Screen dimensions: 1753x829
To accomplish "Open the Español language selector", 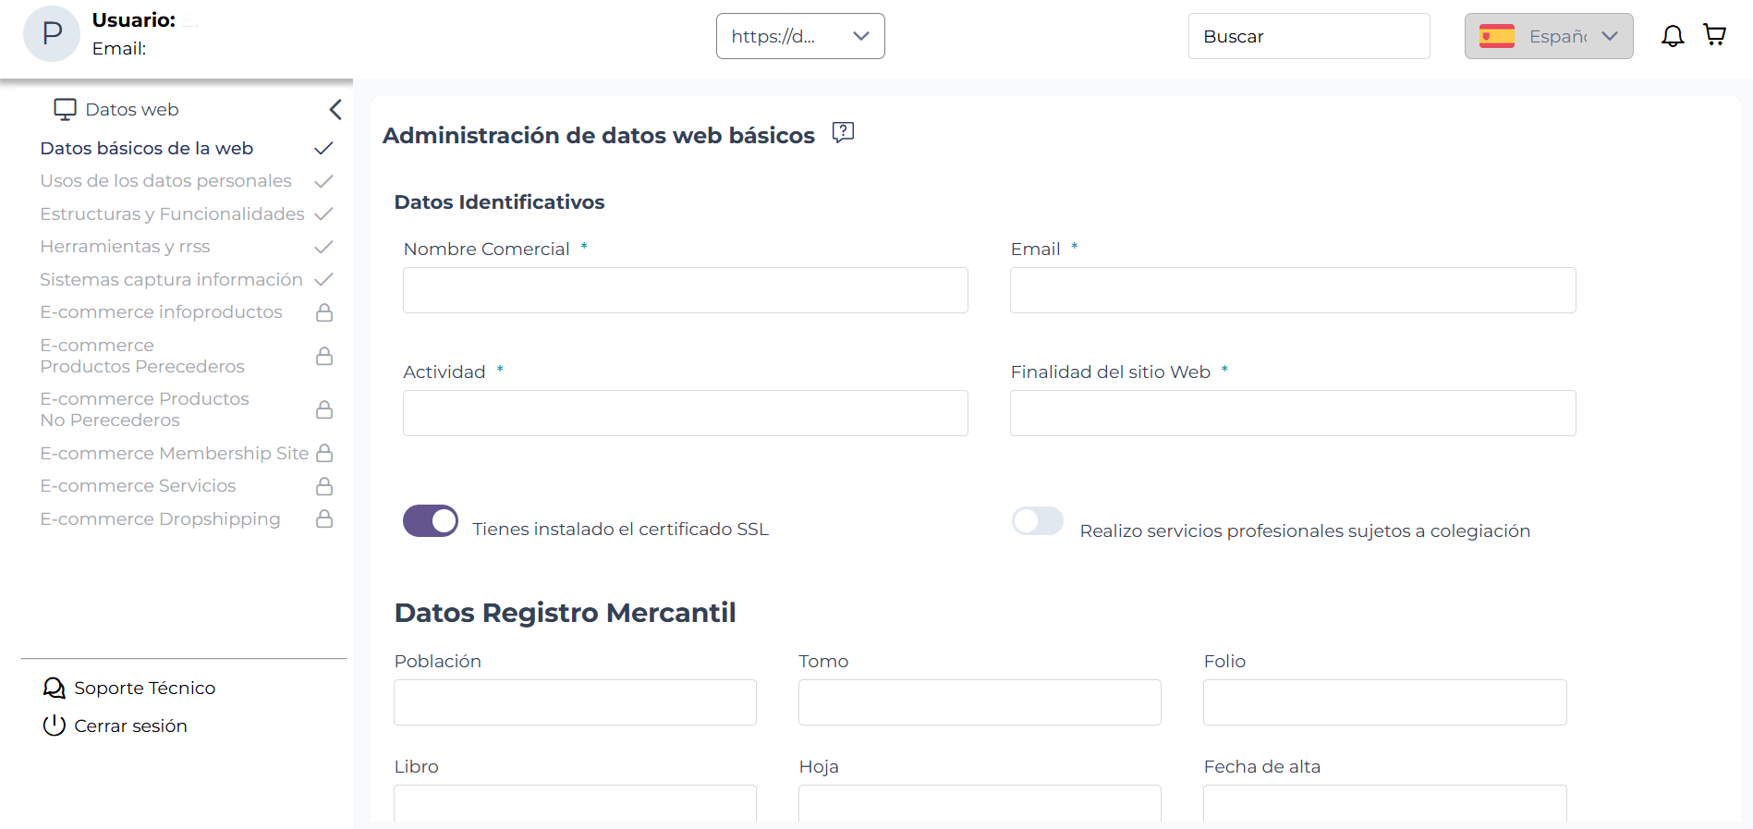I will (1549, 36).
